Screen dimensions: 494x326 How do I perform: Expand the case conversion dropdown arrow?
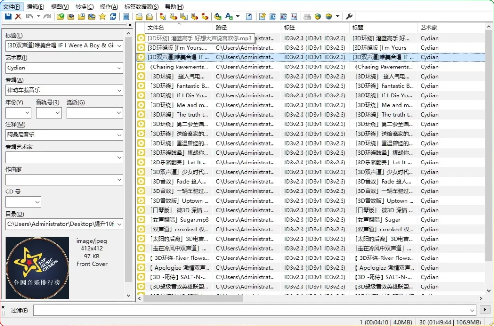tap(237, 16)
